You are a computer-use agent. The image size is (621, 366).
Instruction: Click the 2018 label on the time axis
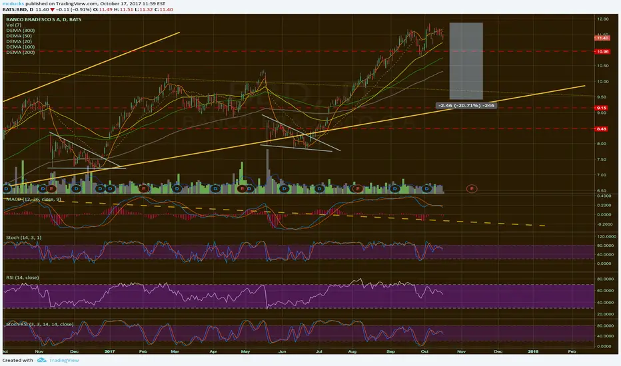(533, 351)
